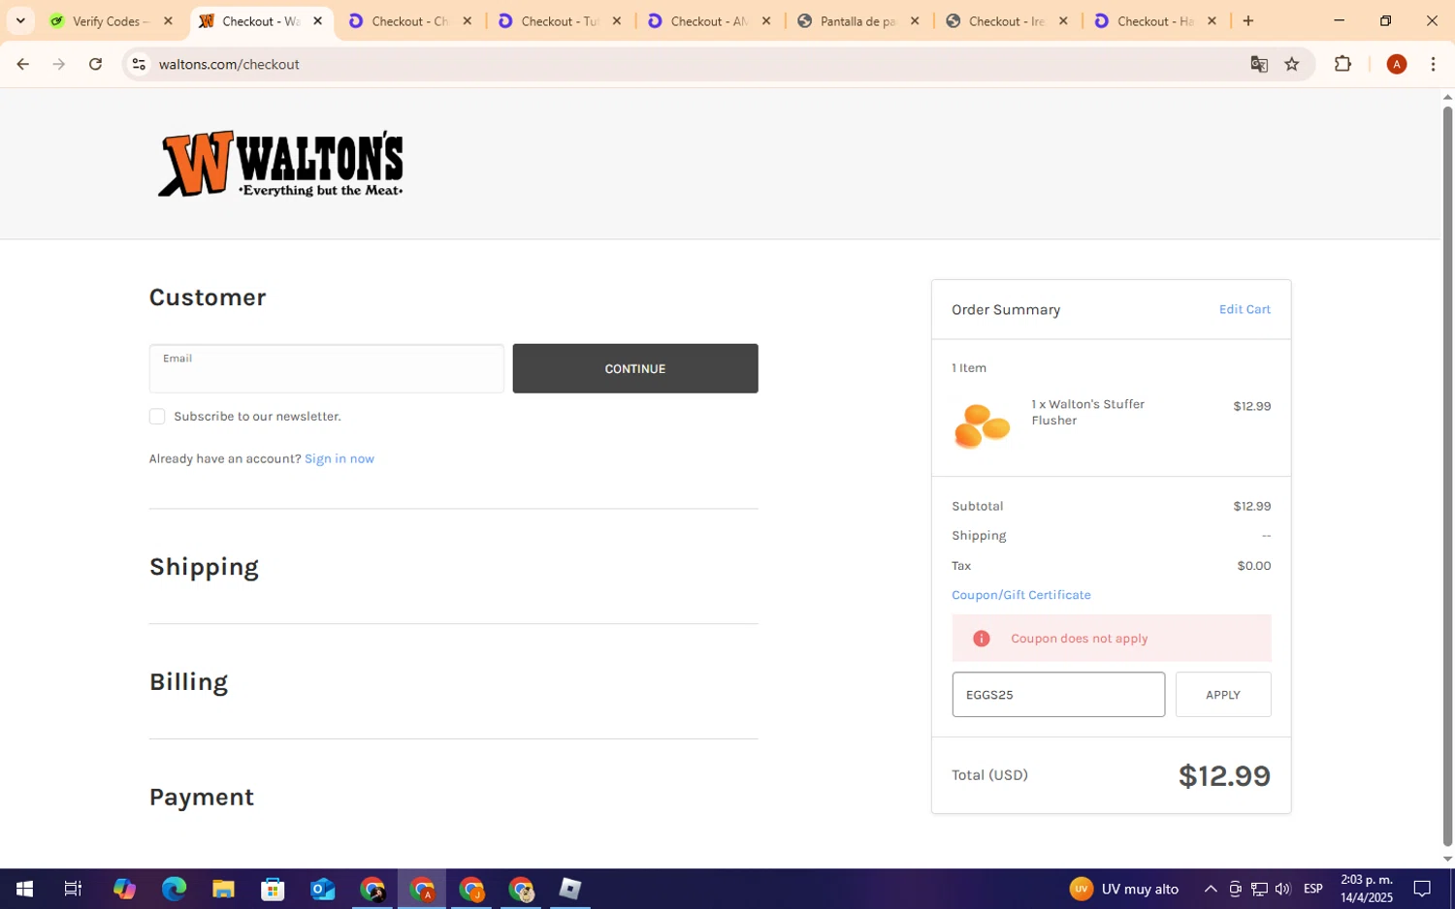
Task: View site information icon in address bar
Action: [139, 64]
